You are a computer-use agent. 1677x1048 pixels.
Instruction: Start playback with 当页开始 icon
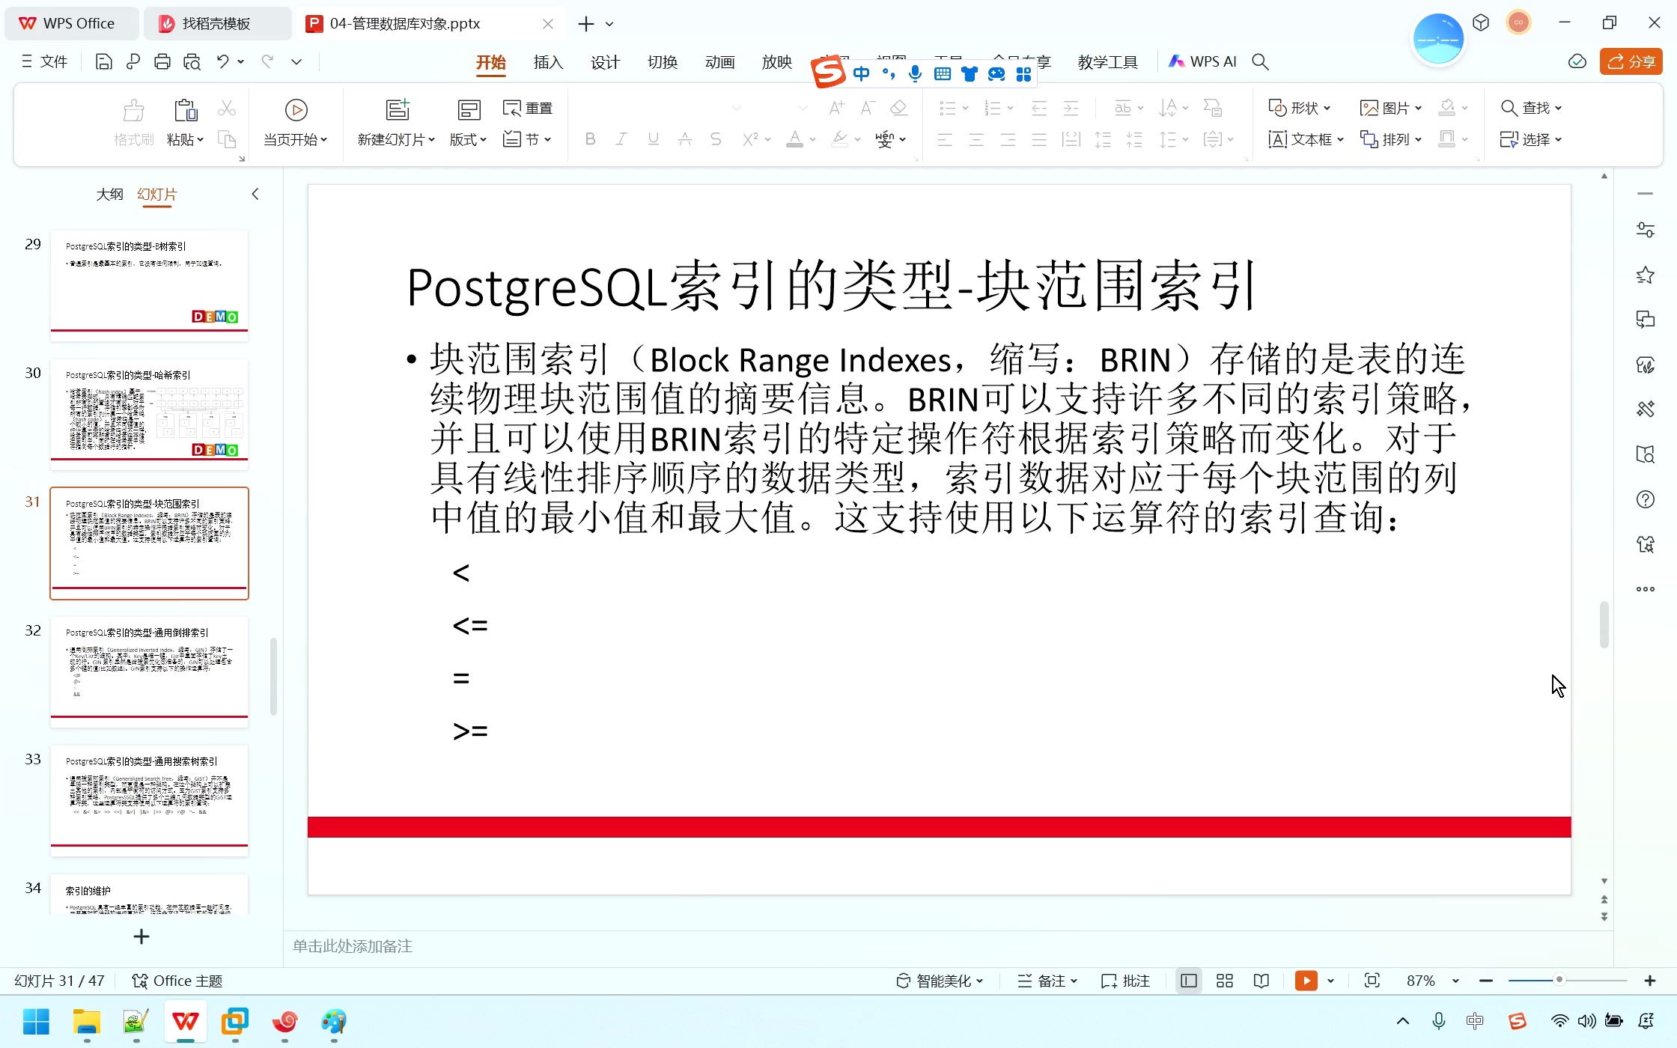coord(296,110)
